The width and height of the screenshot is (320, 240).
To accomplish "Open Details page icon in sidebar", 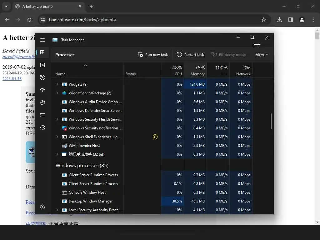I will click(42, 115).
